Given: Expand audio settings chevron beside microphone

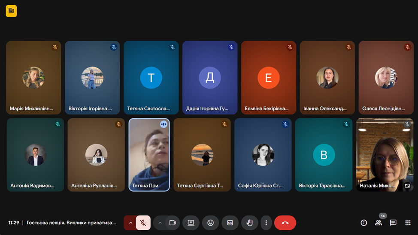Looking at the screenshot, I should (130, 223).
